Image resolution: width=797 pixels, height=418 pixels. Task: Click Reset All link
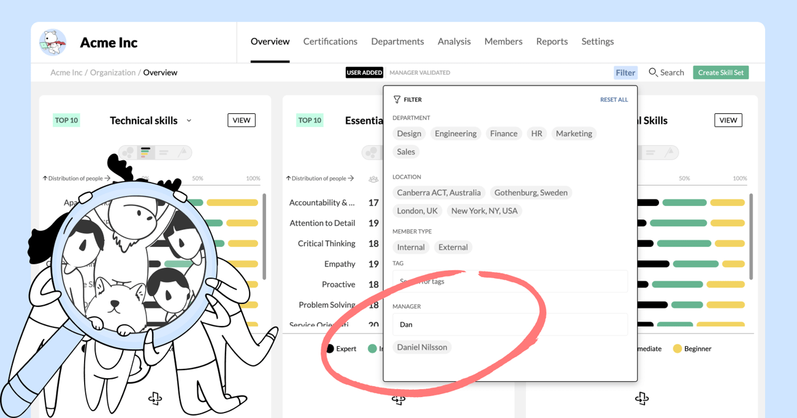coord(614,99)
